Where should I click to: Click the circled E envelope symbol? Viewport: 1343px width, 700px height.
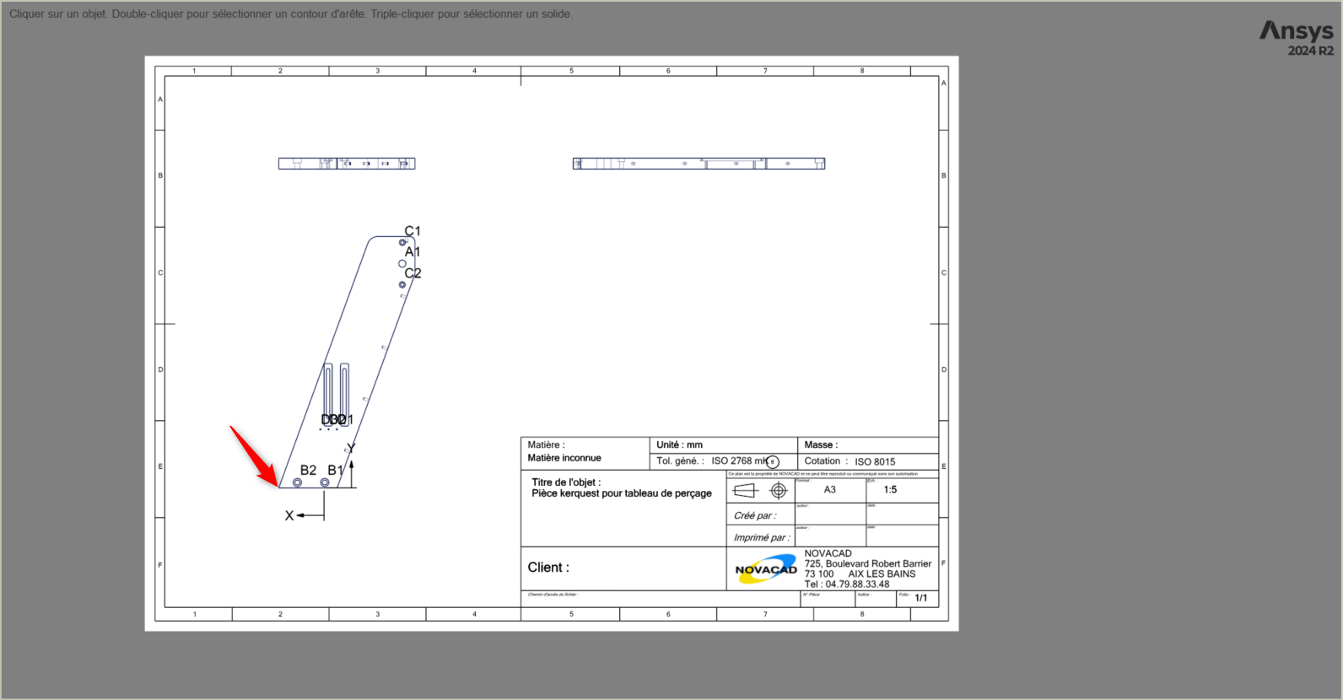pos(773,462)
